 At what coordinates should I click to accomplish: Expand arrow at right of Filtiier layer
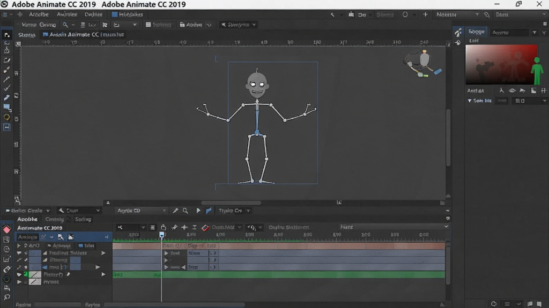coord(103,274)
